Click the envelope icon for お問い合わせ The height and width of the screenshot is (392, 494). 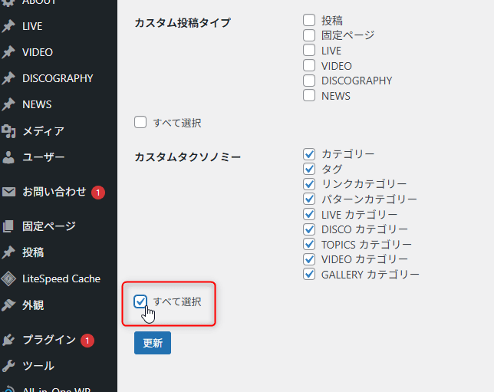point(8,192)
